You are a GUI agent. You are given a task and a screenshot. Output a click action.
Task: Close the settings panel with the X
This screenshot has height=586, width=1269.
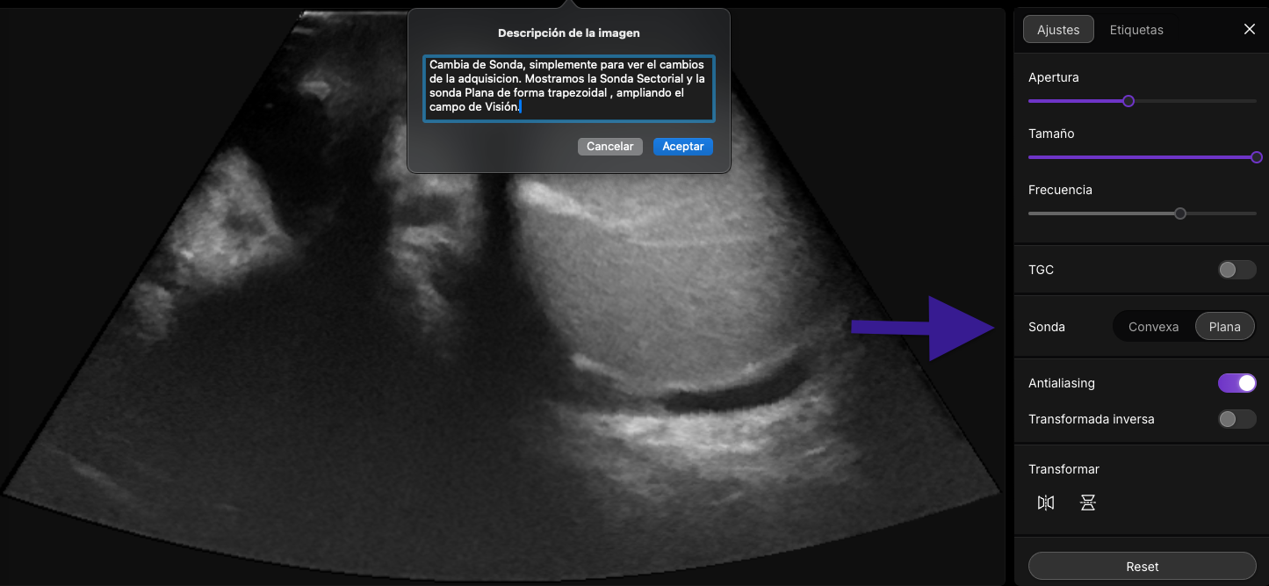pos(1250,29)
